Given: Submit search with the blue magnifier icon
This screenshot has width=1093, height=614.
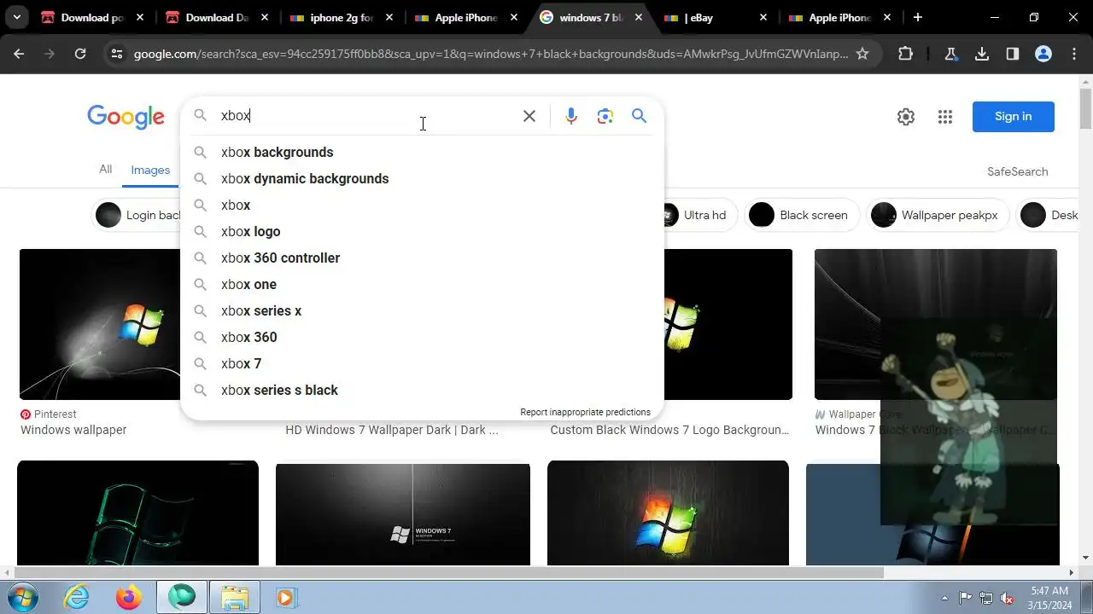Looking at the screenshot, I should pos(639,116).
